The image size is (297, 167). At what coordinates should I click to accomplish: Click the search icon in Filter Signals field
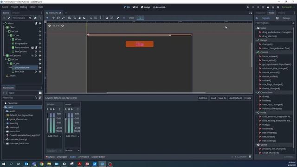tap(293, 23)
